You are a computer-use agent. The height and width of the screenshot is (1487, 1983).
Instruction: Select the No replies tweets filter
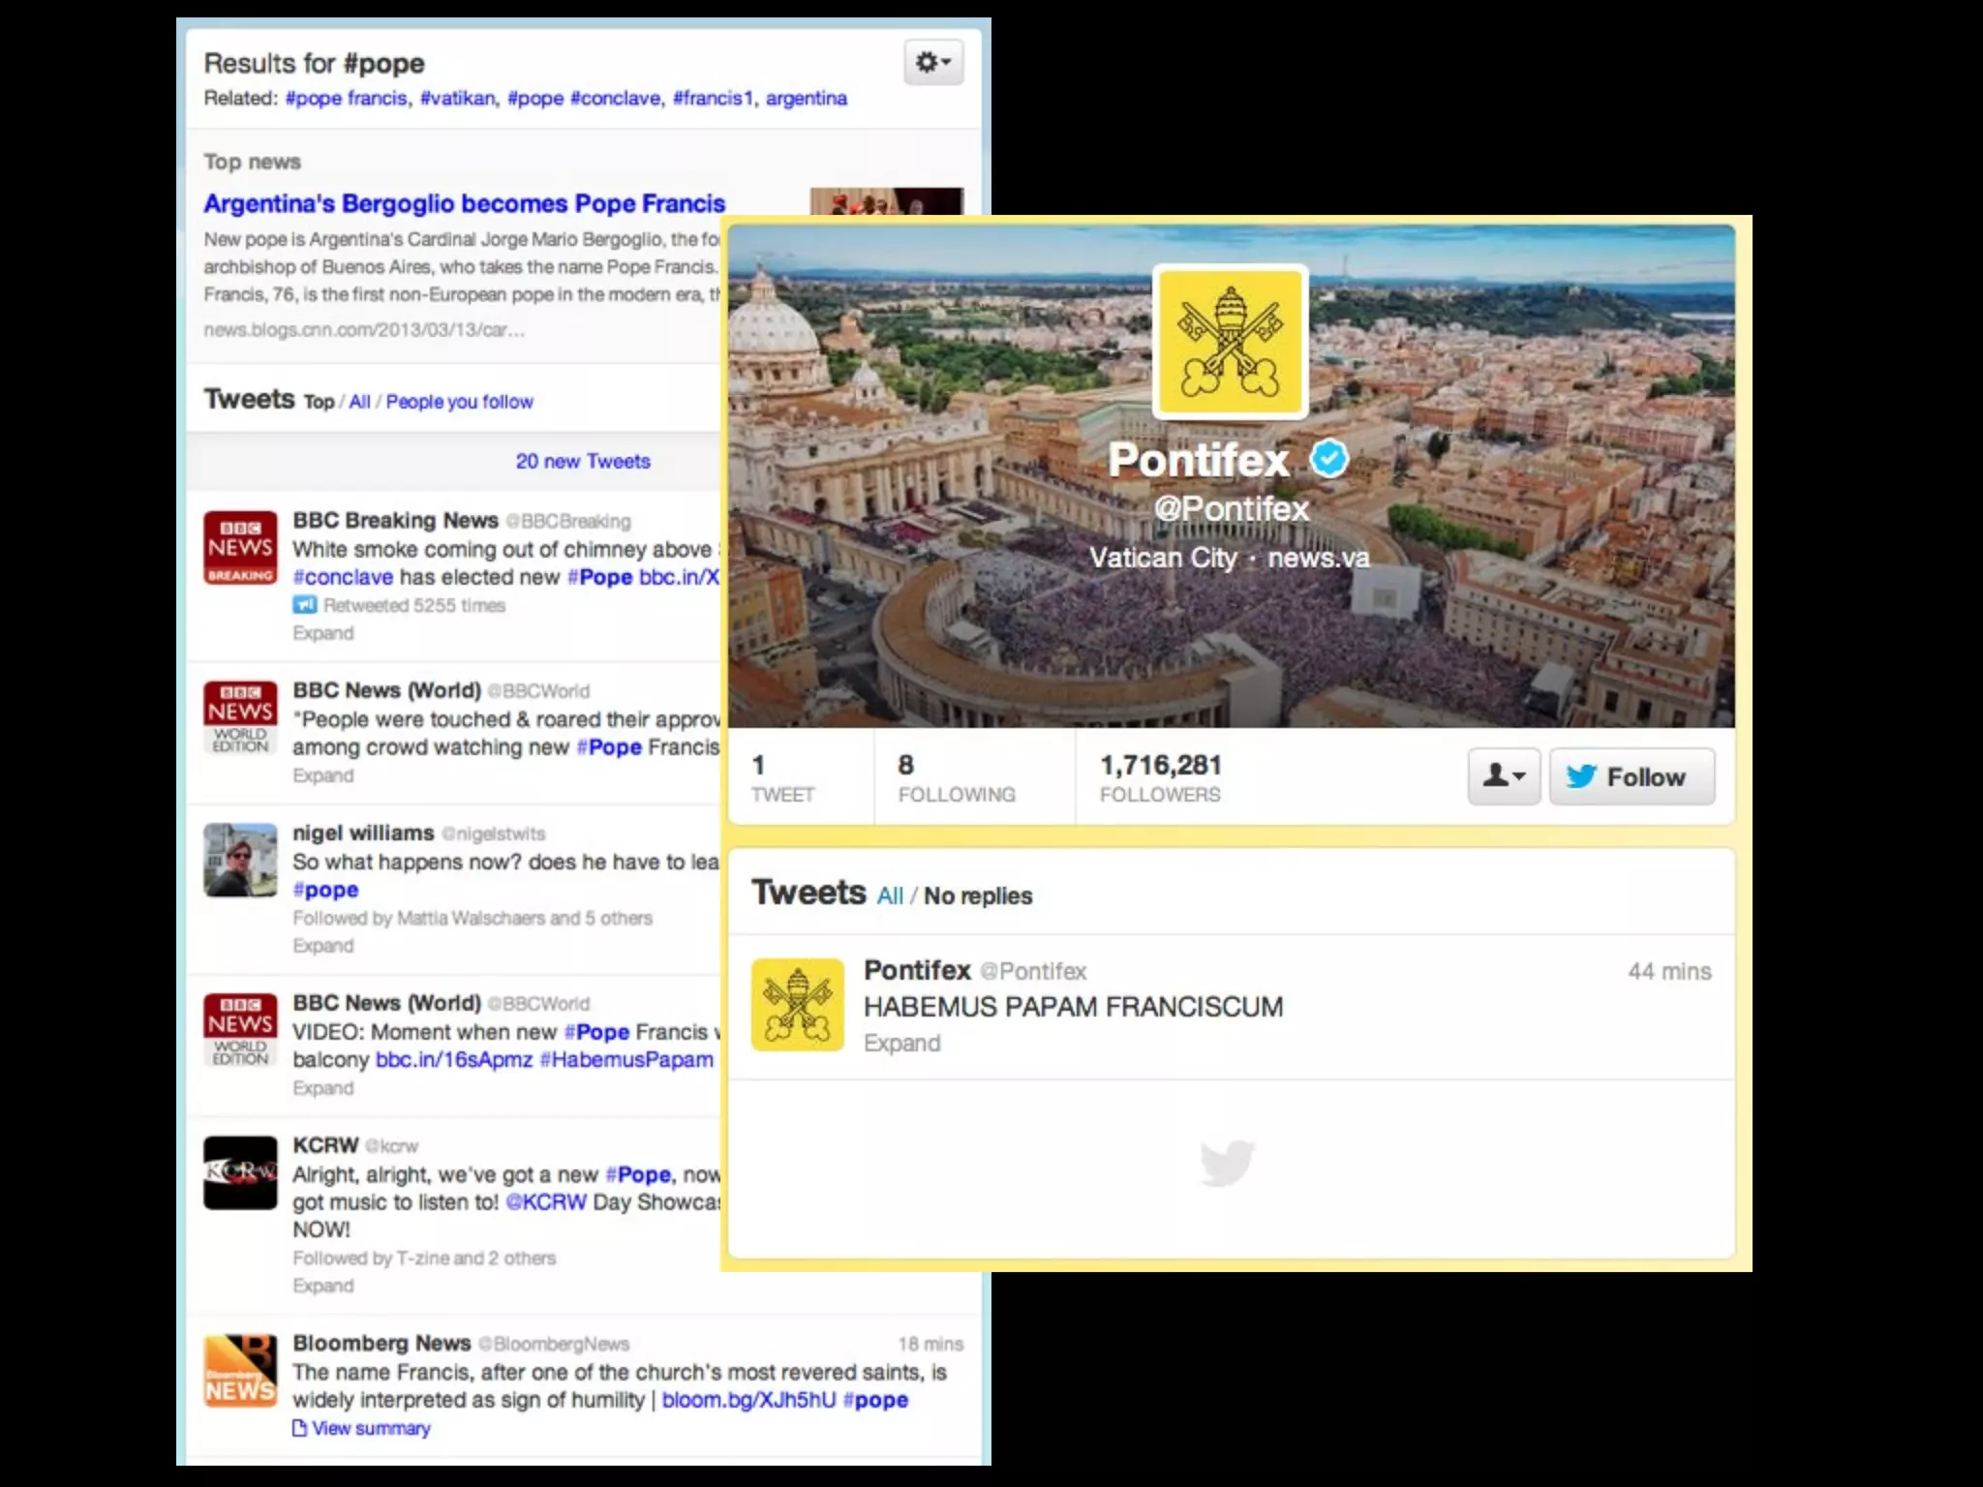[977, 896]
